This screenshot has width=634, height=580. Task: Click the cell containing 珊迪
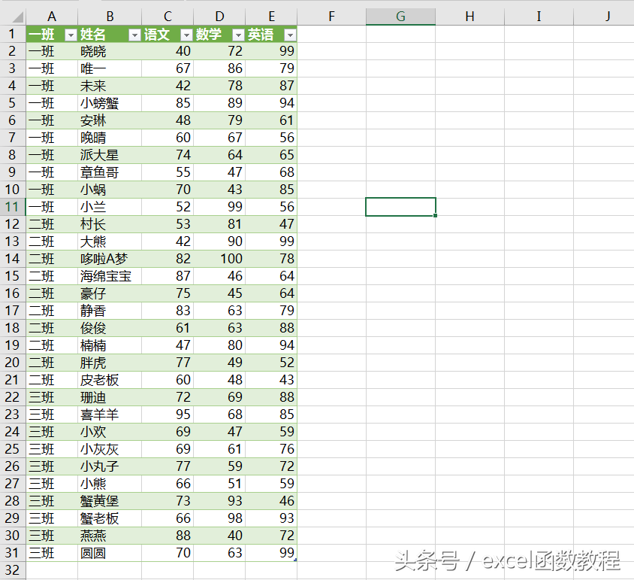110,397
